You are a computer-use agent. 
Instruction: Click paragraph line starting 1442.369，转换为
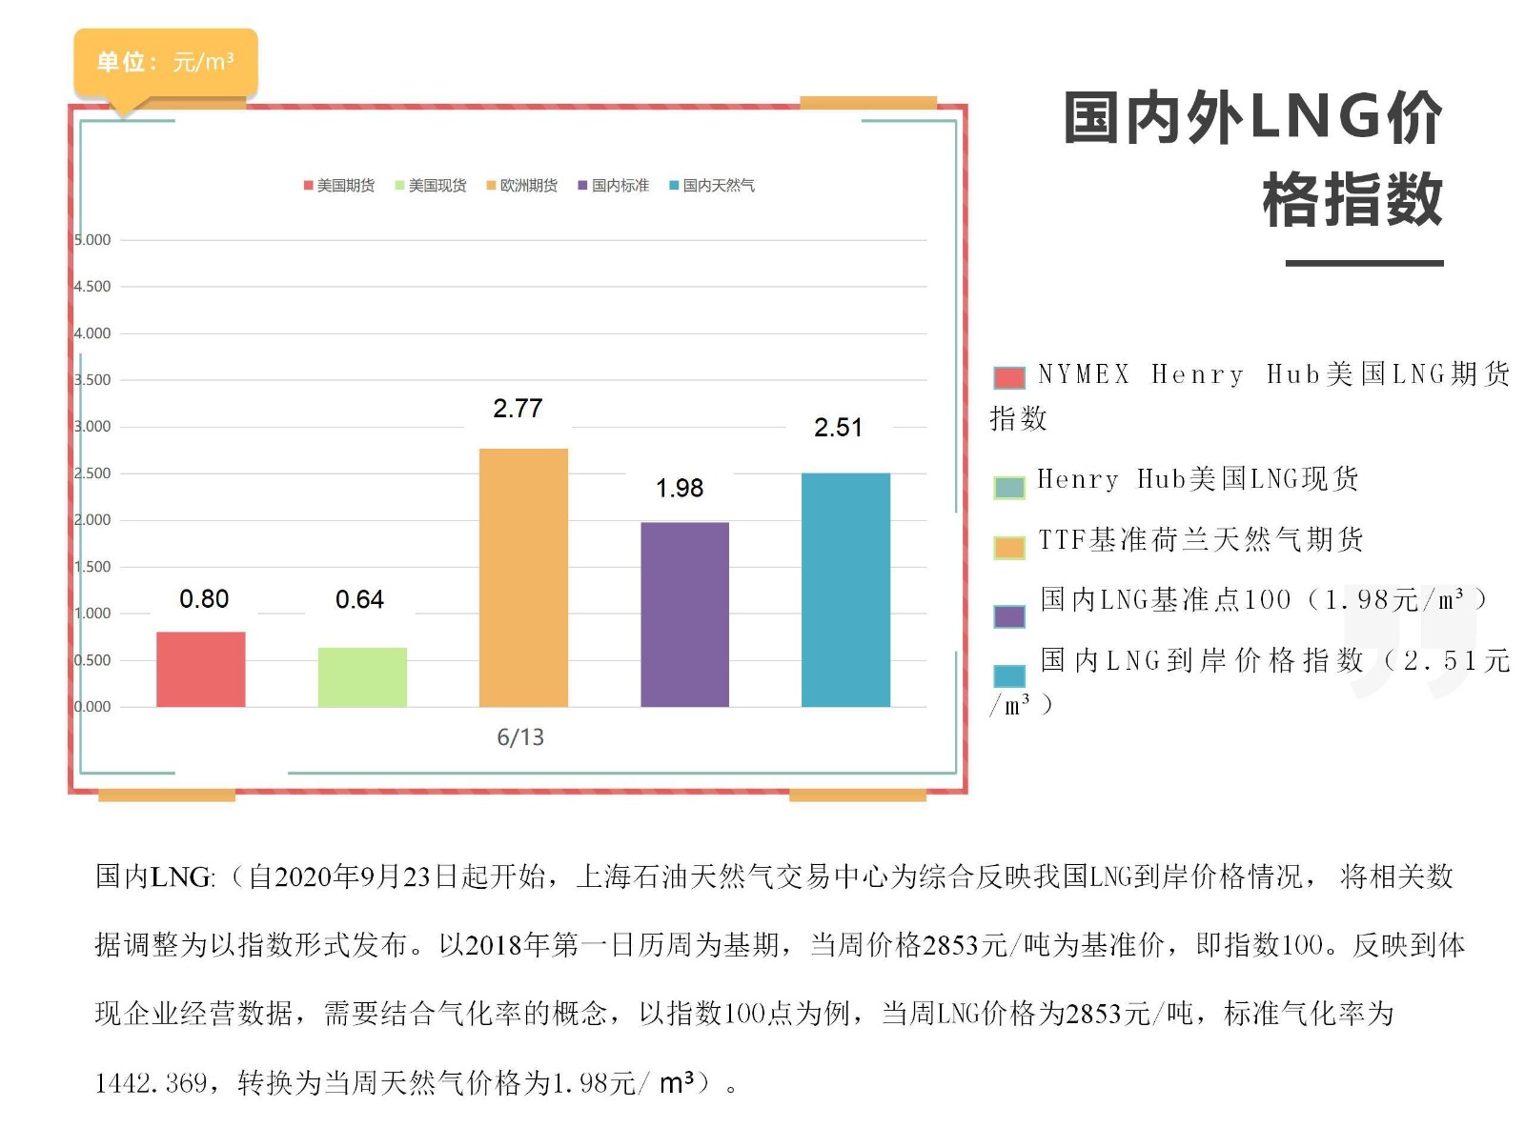click(x=416, y=1083)
